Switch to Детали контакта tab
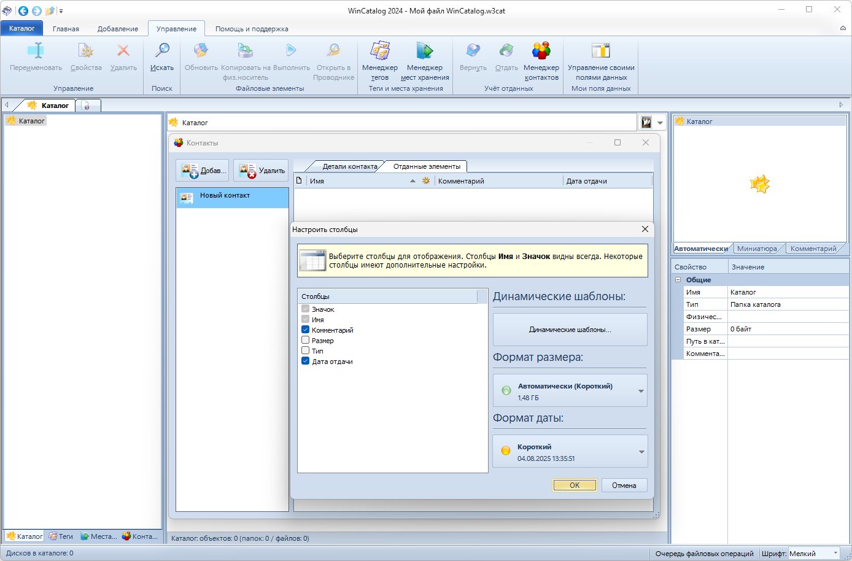852x561 pixels. 350,166
